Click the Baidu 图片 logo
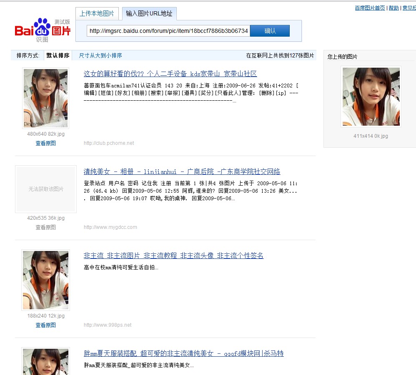 point(43,30)
